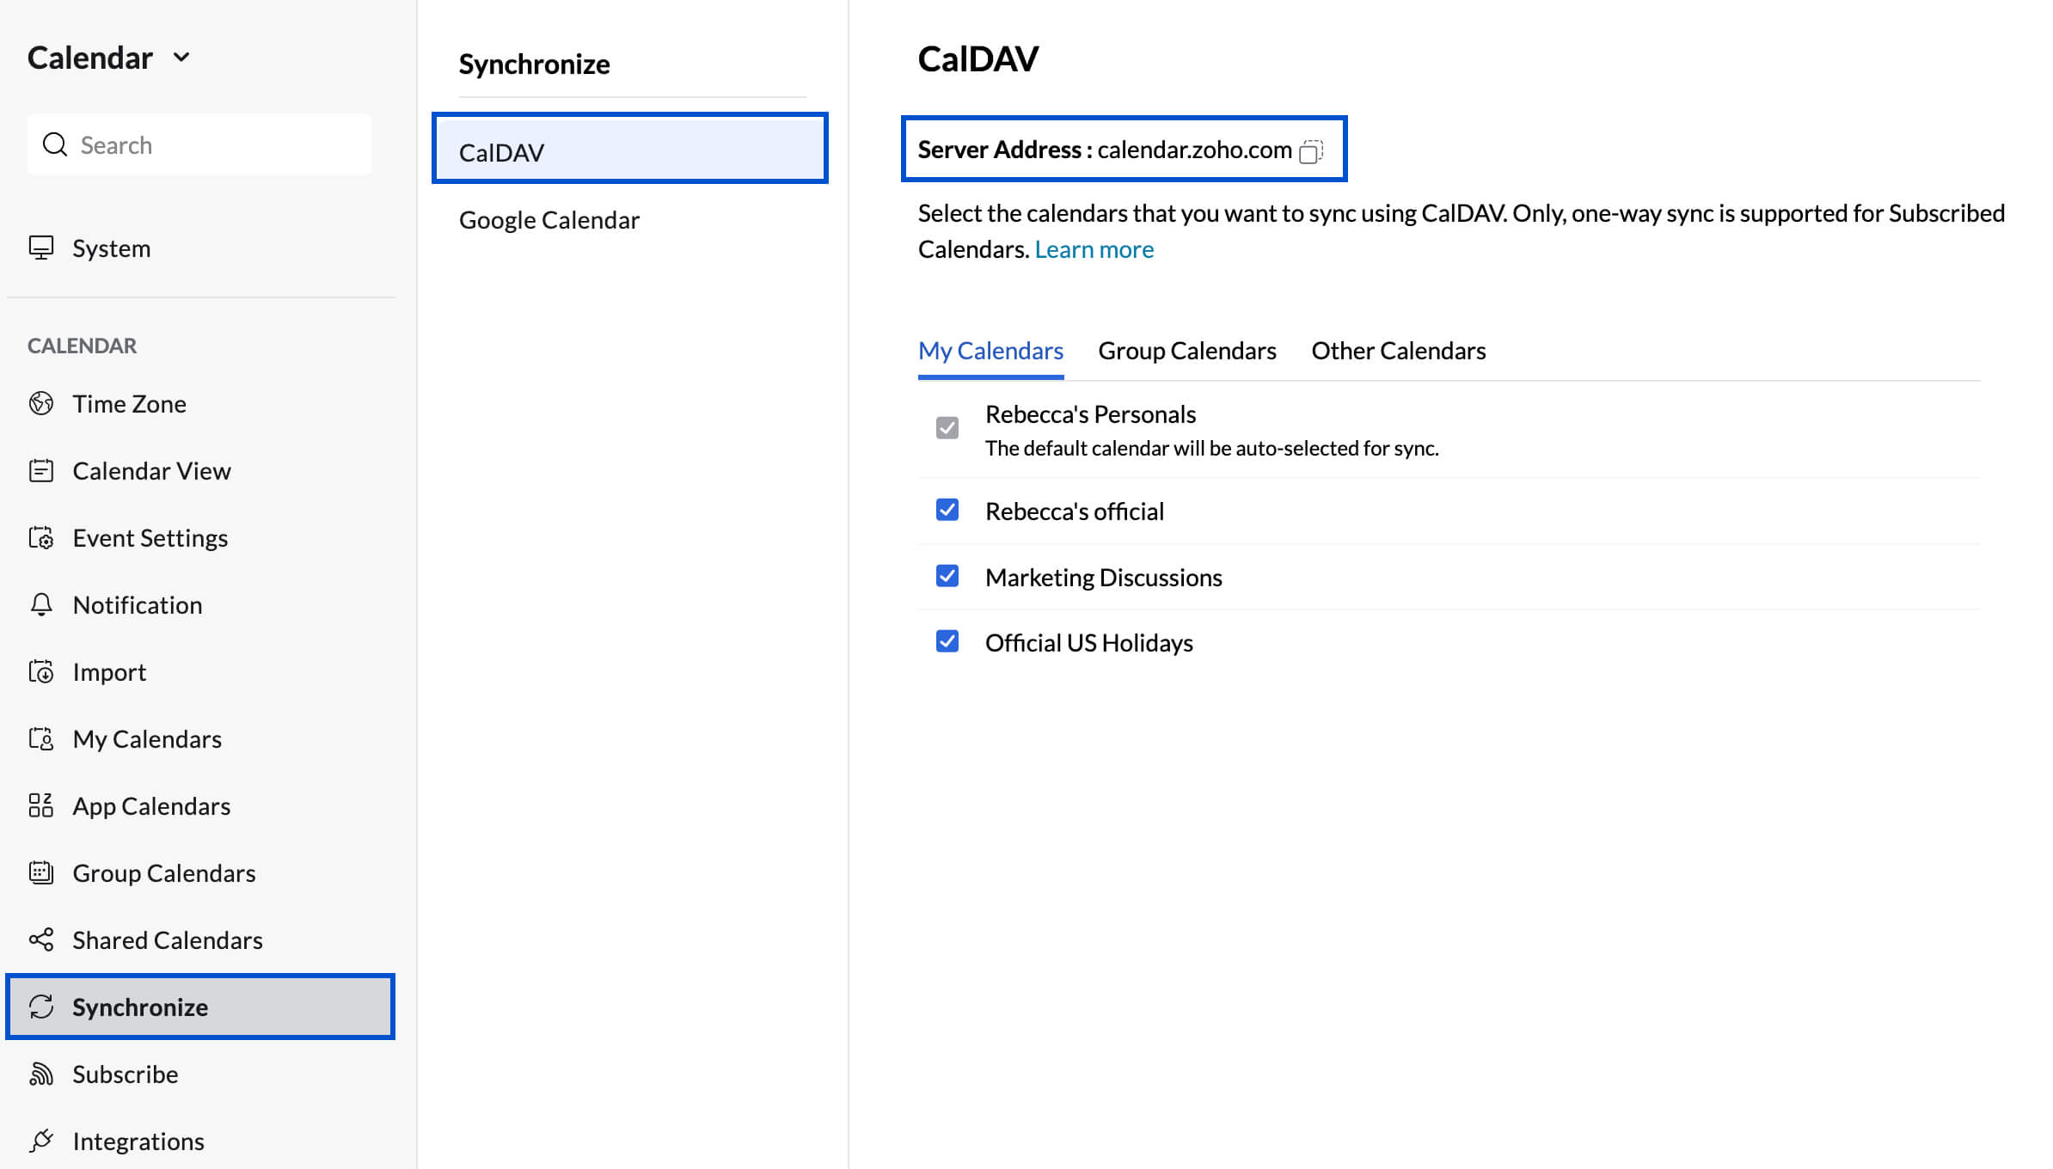
Task: Switch to Other Calendars tab
Action: [1399, 351]
